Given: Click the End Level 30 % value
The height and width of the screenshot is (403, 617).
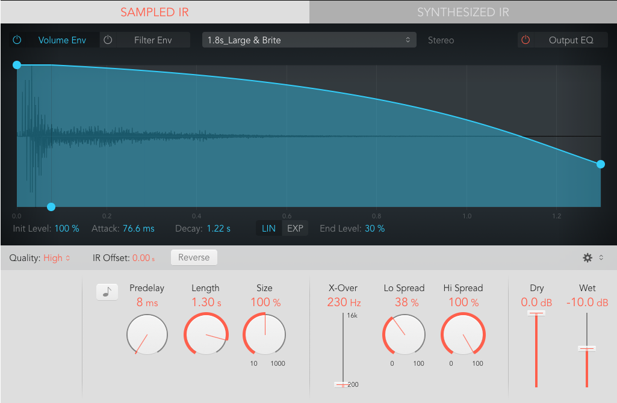Looking at the screenshot, I should (x=374, y=229).
